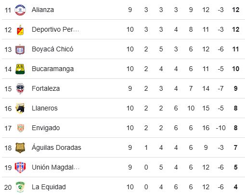Click the Deportivo Pereira crest icon
Image resolution: width=245 pixels, height=195 pixels.
point(20,30)
